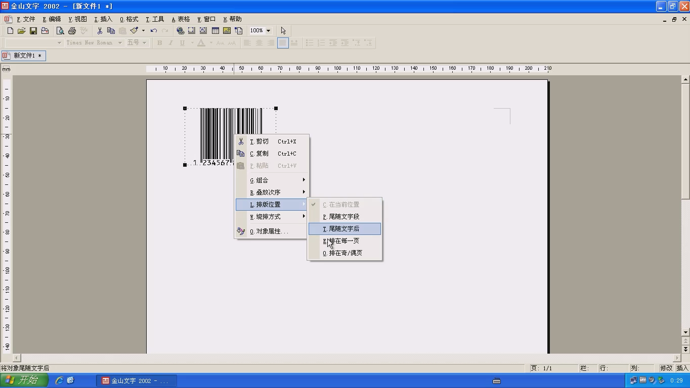Screen dimensions: 690x388
Task: Click the printer icon
Action: point(72,31)
